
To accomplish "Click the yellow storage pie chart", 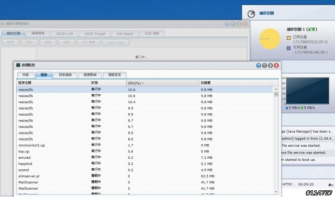I will (270, 39).
